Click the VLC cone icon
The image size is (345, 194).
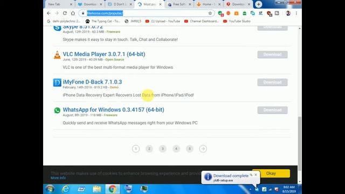tap(57, 55)
